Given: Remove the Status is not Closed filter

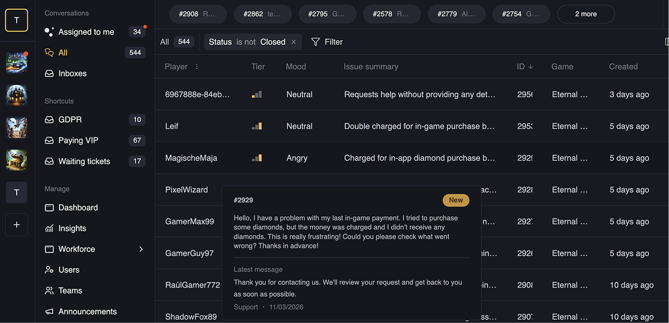Looking at the screenshot, I should [x=293, y=42].
